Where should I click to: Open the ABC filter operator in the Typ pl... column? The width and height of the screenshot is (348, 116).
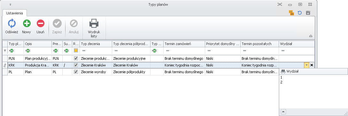pyautogui.click(x=11, y=50)
